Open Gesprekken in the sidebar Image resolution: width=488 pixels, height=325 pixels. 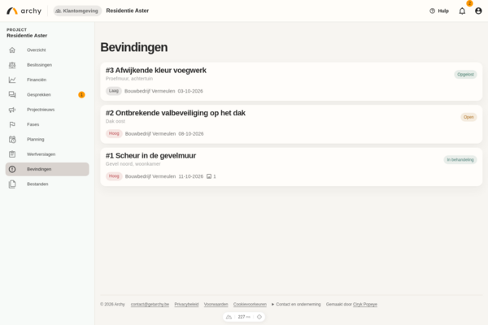pos(47,94)
